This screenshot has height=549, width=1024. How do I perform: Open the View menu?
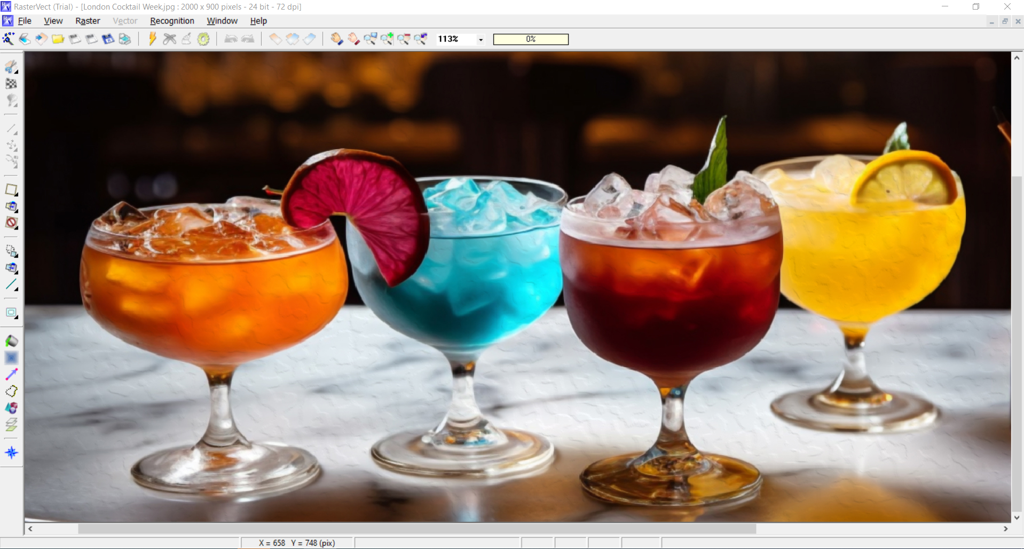point(53,21)
